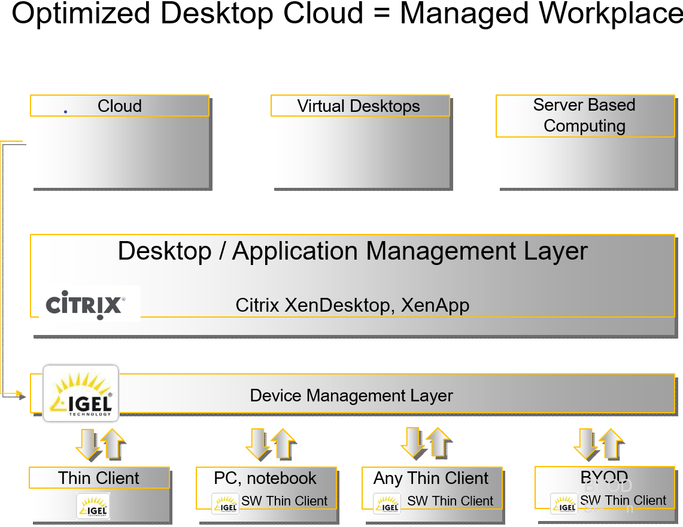Select the IGEL logo in PC, notebook box

pyautogui.click(x=225, y=504)
